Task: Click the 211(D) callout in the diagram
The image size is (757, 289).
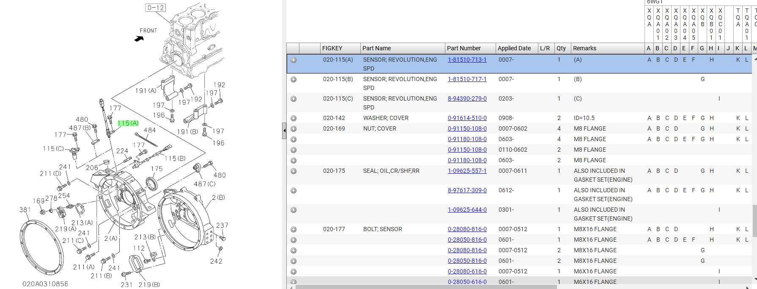Action: point(51,174)
